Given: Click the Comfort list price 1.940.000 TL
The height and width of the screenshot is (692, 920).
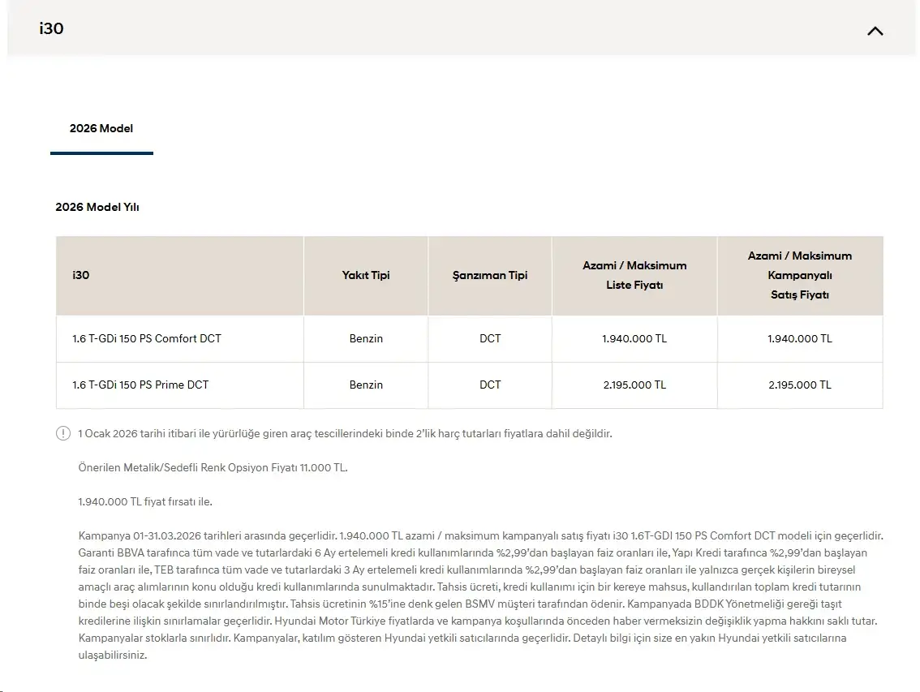Looking at the screenshot, I should [x=634, y=338].
